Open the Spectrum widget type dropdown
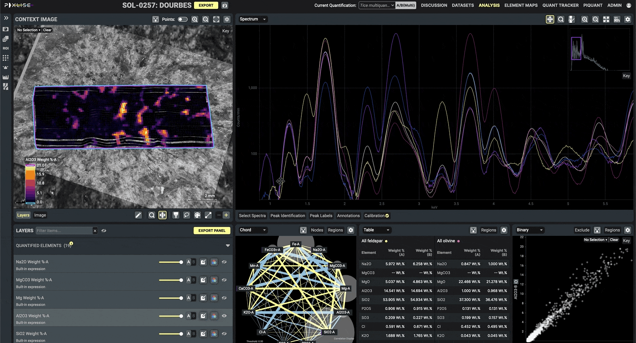 pos(253,19)
